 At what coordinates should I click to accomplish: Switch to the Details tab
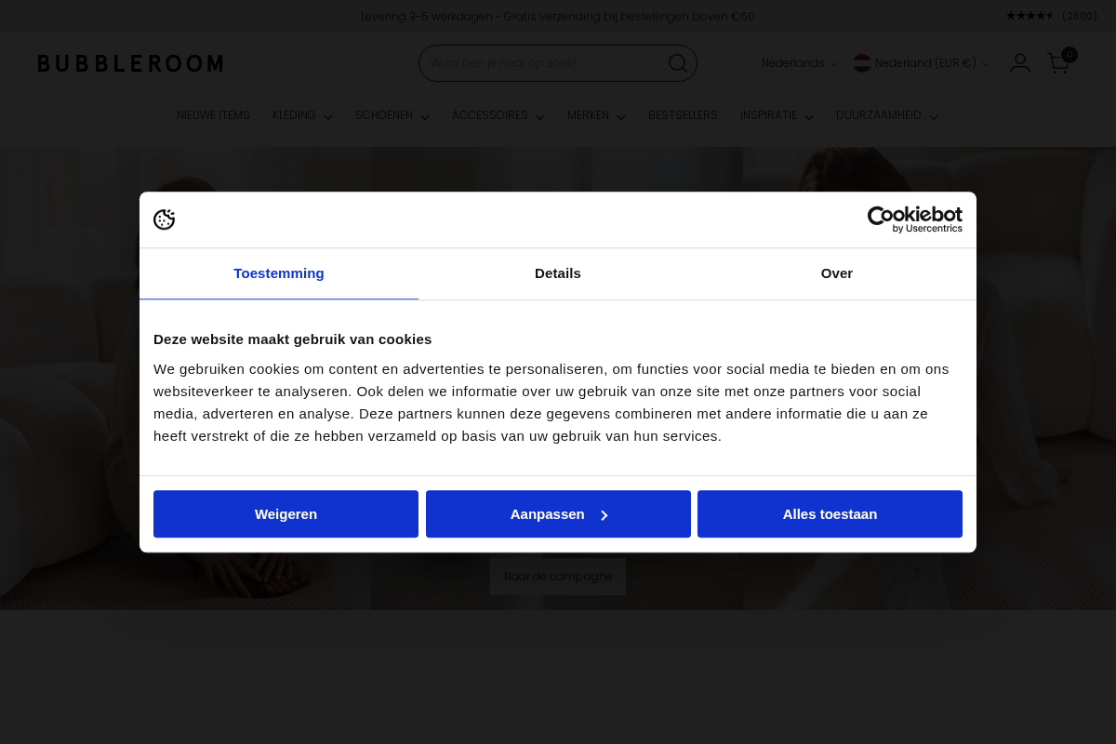[x=558, y=273]
